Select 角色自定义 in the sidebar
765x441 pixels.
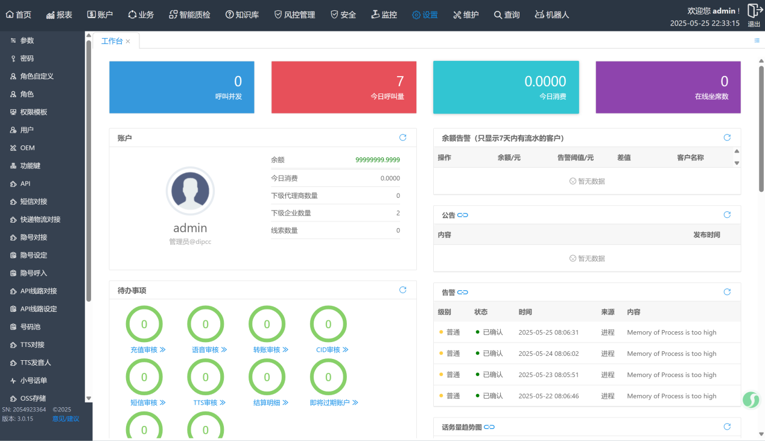tap(37, 77)
